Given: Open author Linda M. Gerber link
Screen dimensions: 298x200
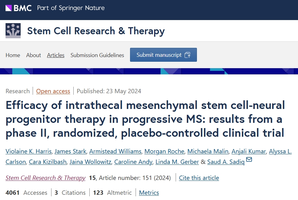Looking at the screenshot, I should coord(177,162).
